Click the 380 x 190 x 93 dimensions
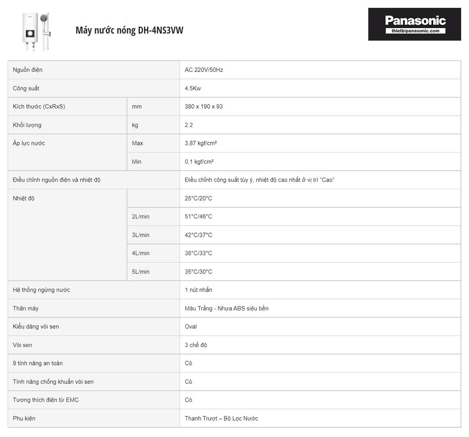The image size is (469, 437). (x=204, y=107)
